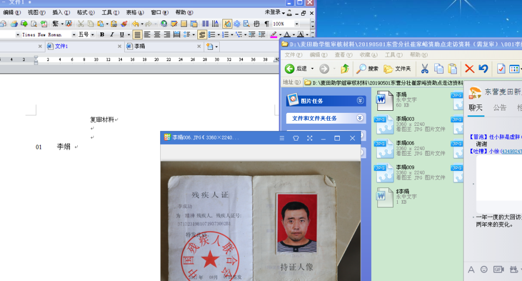Open the font size 五号 dropdown

point(92,34)
